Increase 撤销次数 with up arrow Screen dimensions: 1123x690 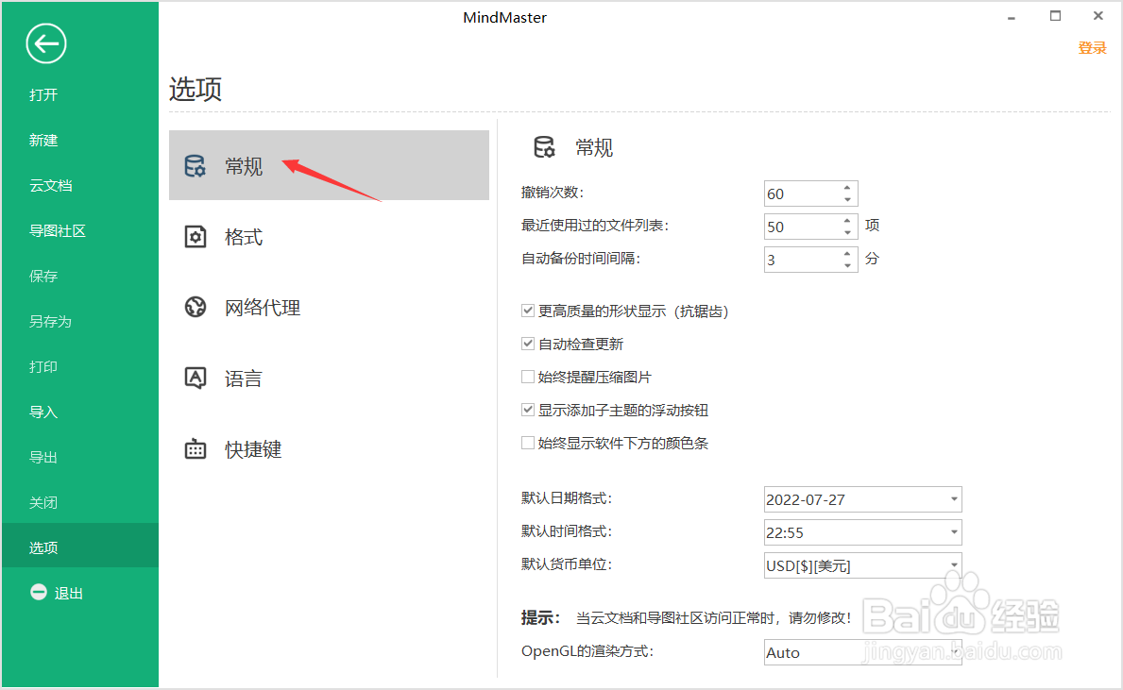847,188
